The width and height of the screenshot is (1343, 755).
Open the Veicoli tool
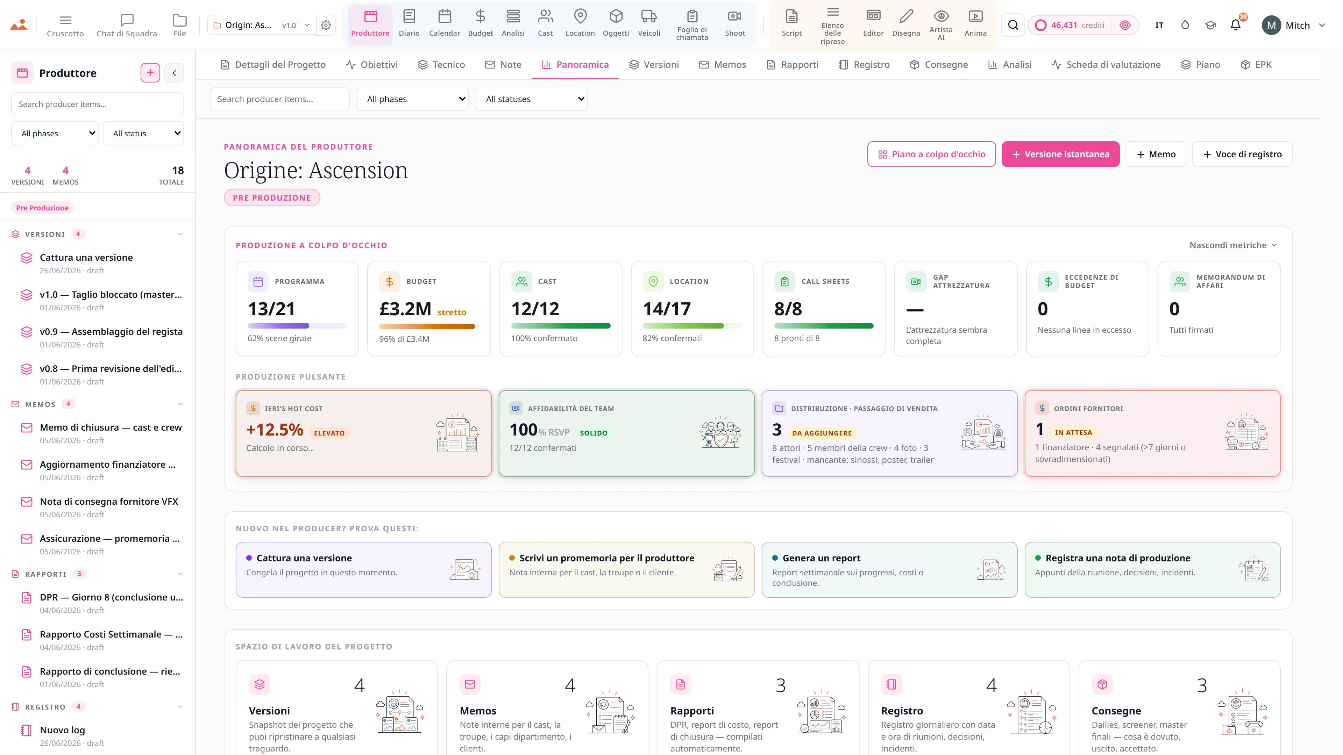(649, 24)
